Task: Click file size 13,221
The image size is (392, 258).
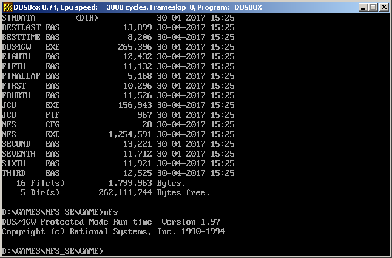Action: tap(138, 144)
